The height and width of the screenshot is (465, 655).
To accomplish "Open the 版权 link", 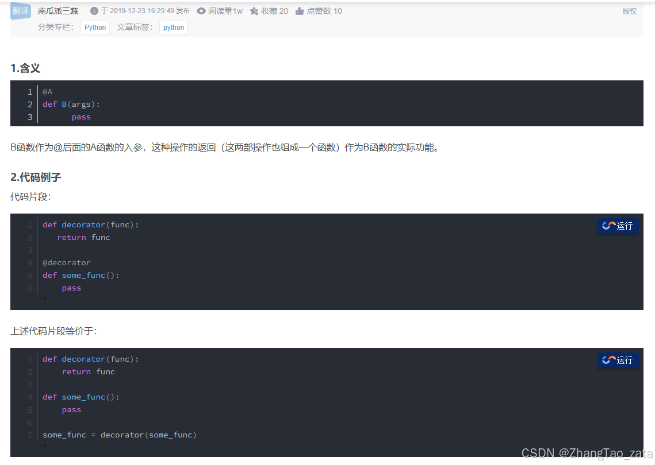I will [630, 11].
